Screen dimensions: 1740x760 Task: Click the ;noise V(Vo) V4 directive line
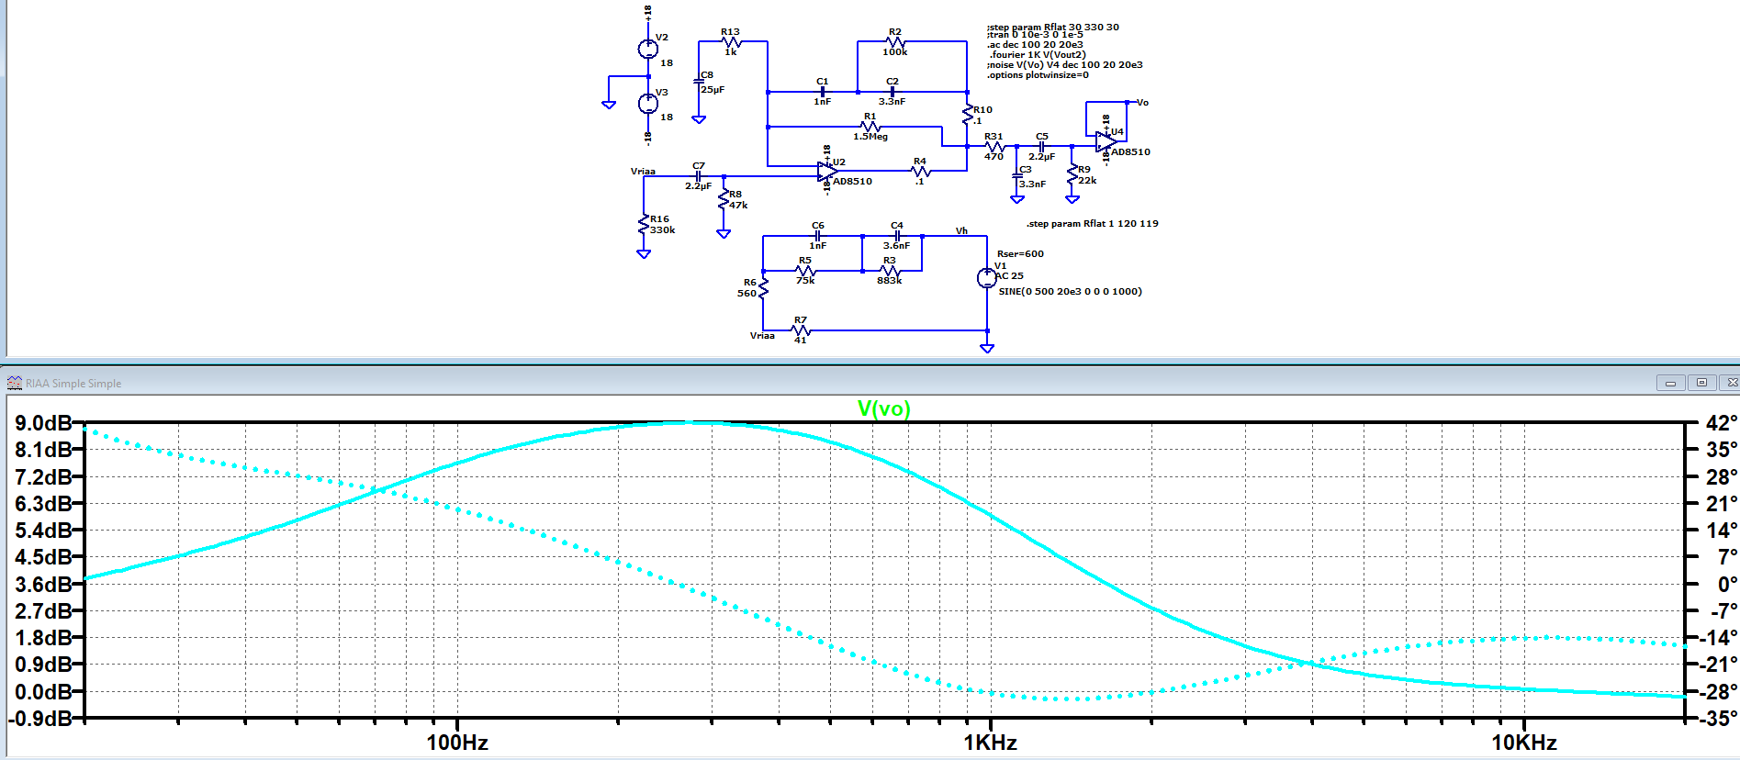[1065, 65]
